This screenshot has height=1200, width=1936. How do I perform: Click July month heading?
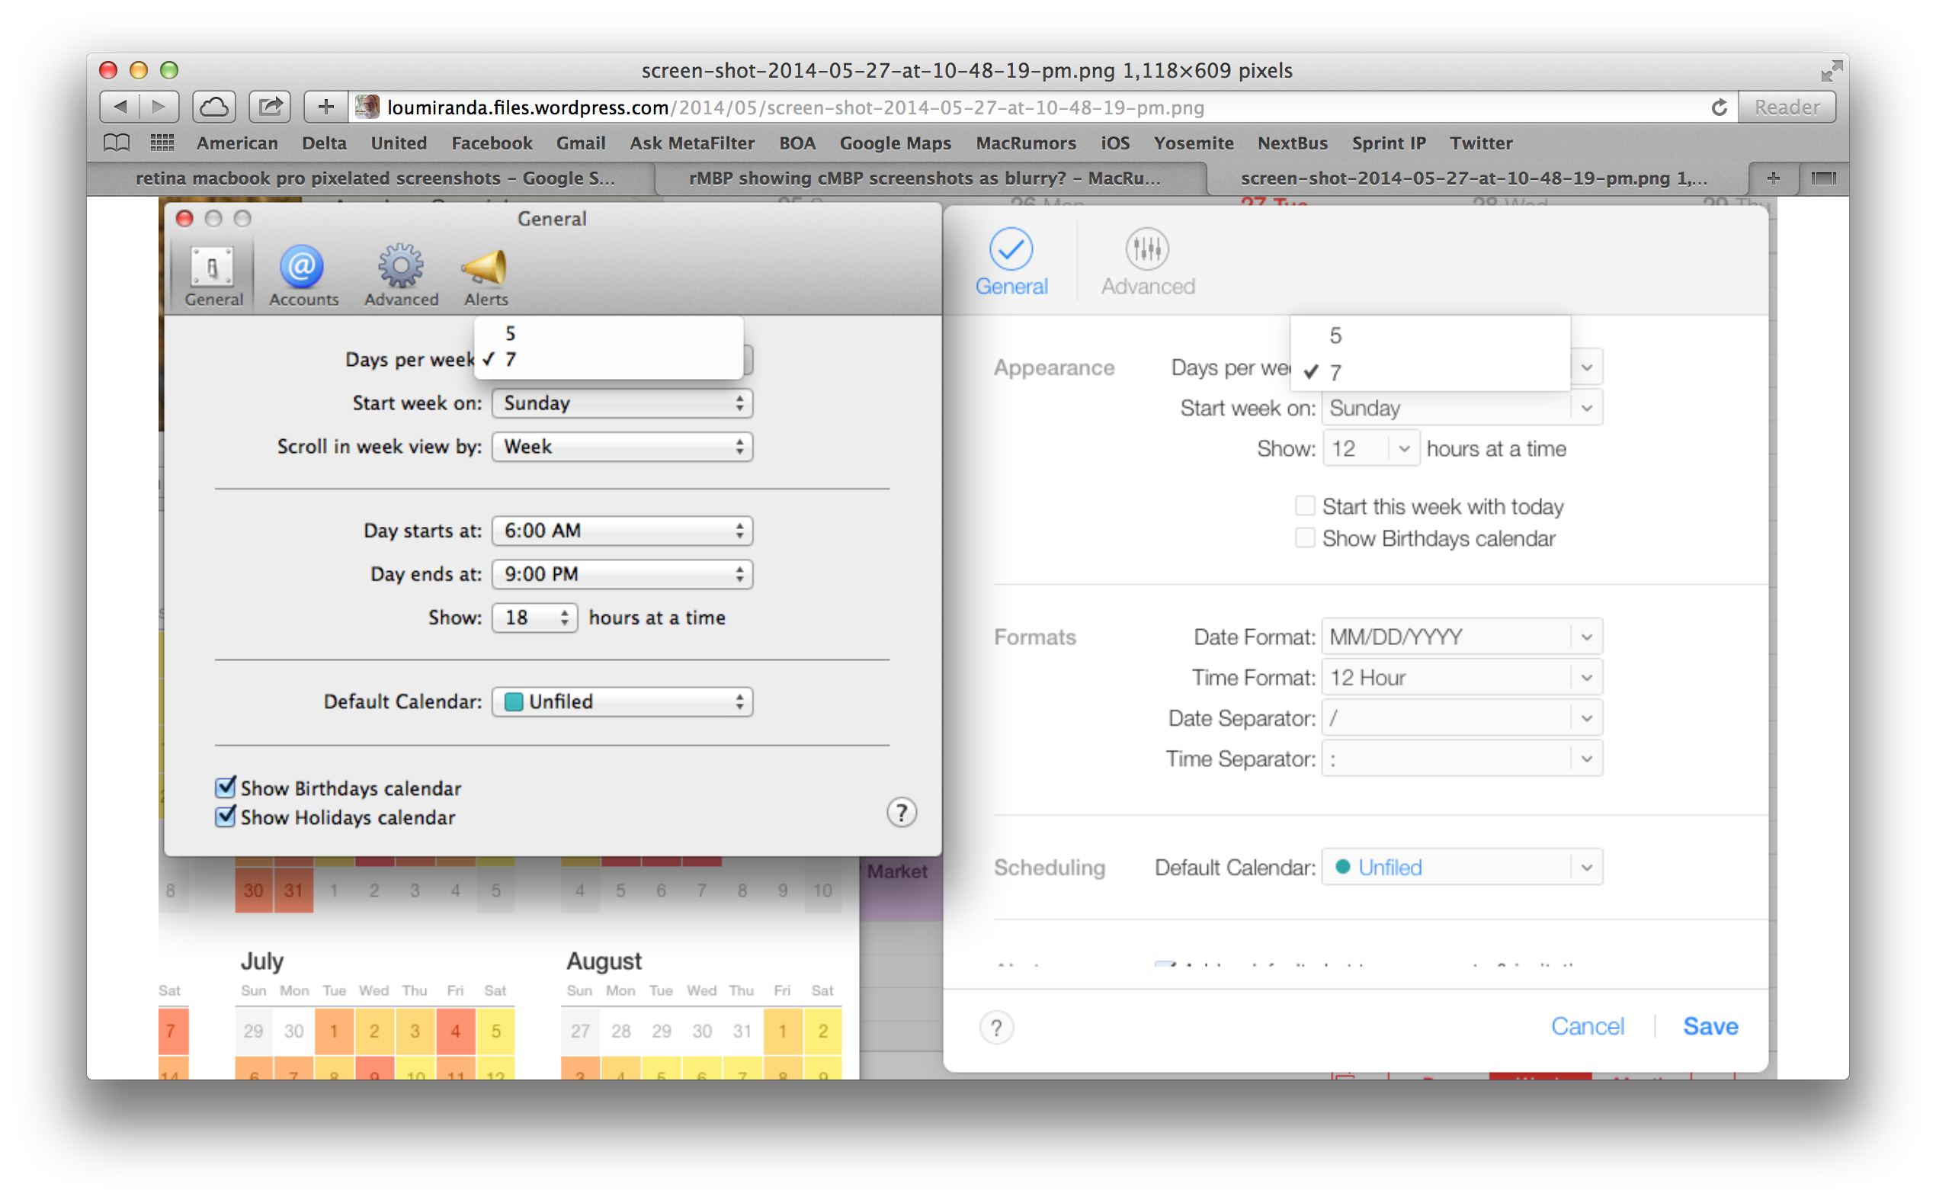click(x=262, y=961)
